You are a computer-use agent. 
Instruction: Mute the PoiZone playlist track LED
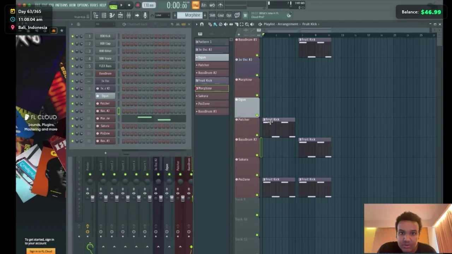pyautogui.click(x=257, y=195)
